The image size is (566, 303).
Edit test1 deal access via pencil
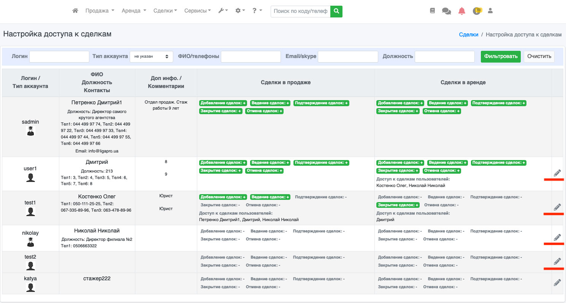(x=557, y=207)
